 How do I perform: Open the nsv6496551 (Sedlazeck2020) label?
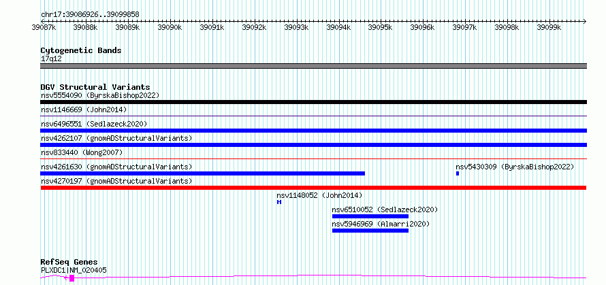tap(94, 124)
